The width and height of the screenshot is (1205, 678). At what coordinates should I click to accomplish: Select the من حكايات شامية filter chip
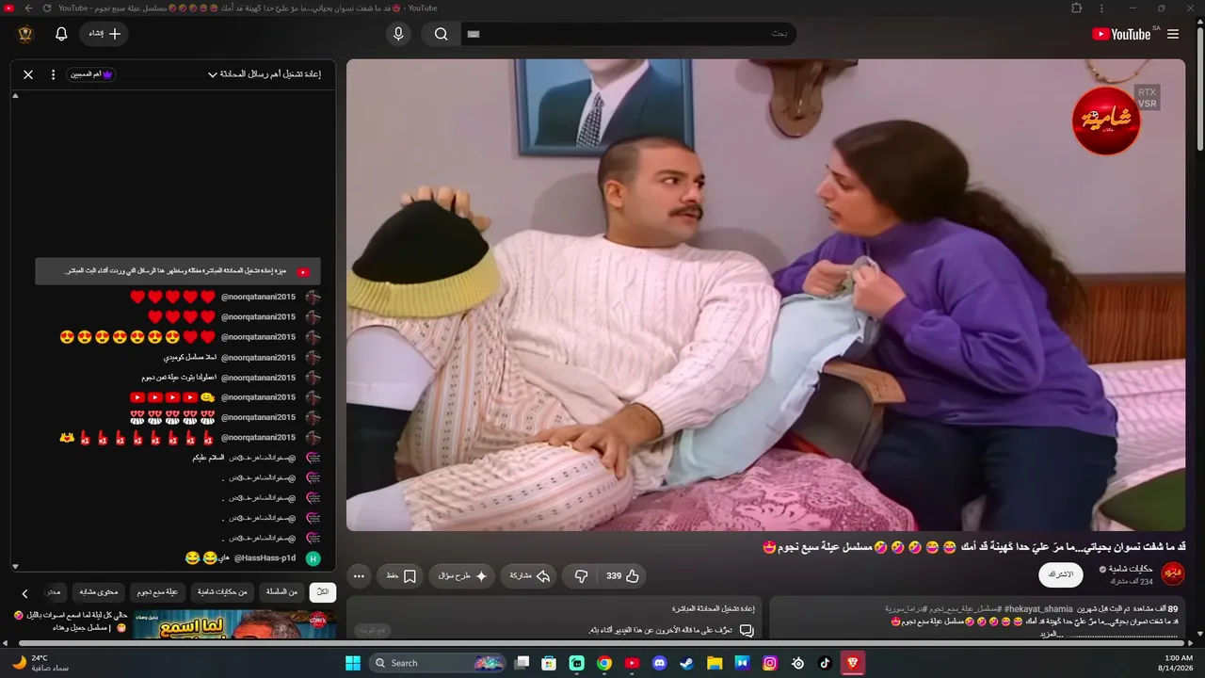pyautogui.click(x=222, y=592)
